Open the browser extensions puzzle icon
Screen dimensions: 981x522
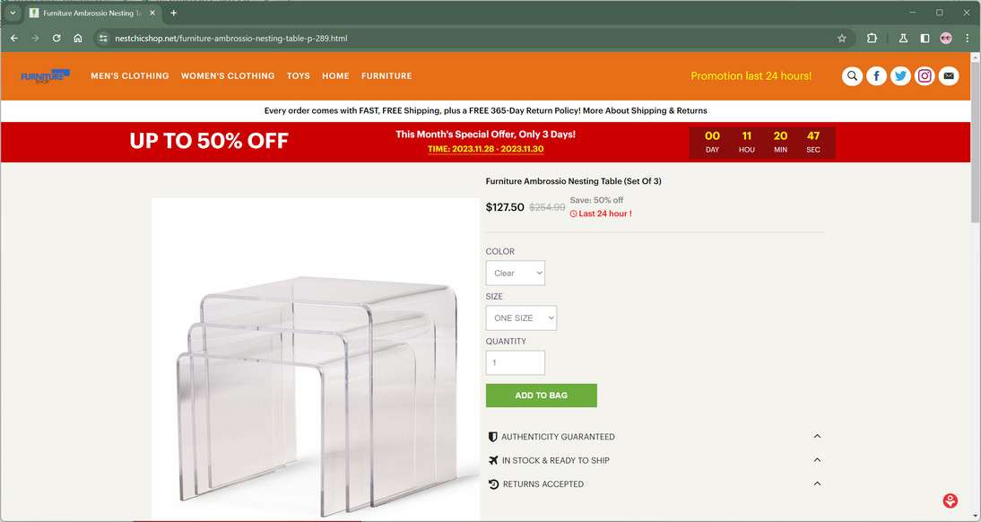coord(872,39)
